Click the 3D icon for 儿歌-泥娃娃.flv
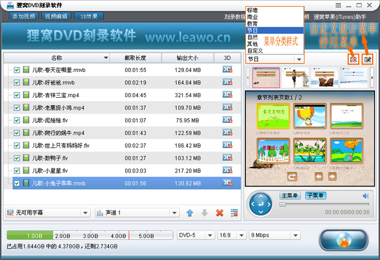This screenshot has height=260, width=380. 227,120
